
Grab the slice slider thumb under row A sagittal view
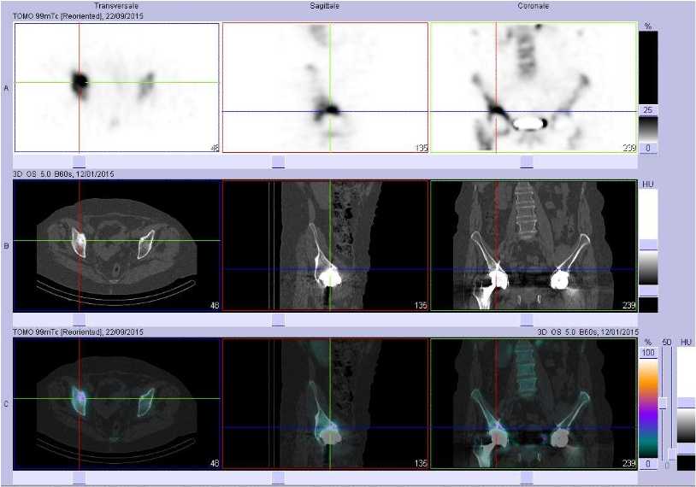[x=278, y=161]
